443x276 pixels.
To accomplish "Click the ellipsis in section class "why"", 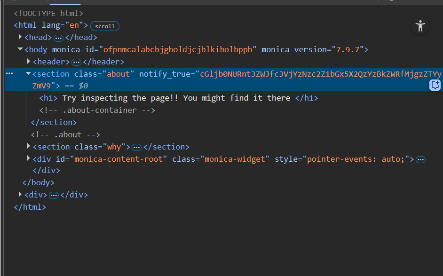I will [136, 147].
